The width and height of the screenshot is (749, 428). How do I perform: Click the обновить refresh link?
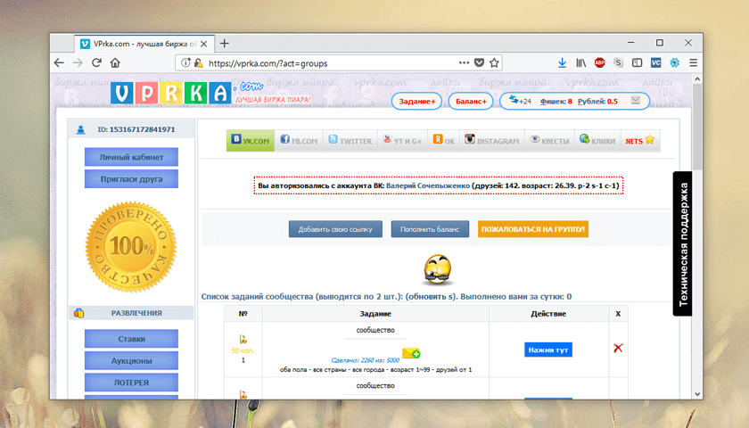click(431, 297)
